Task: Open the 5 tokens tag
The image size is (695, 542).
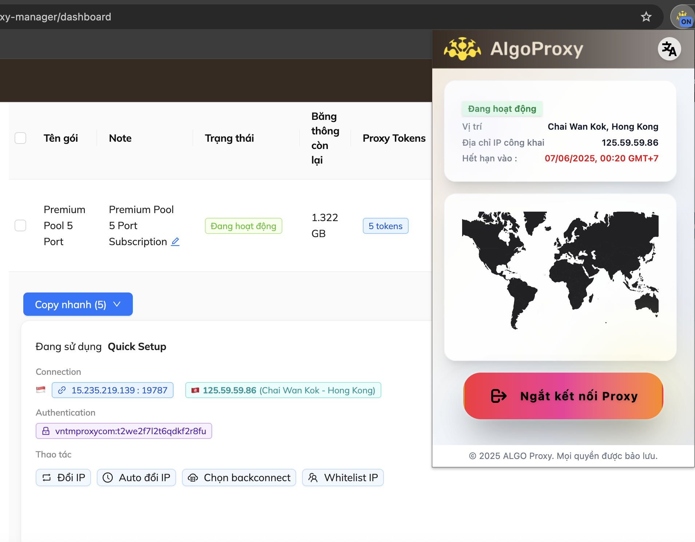Action: coord(385,226)
